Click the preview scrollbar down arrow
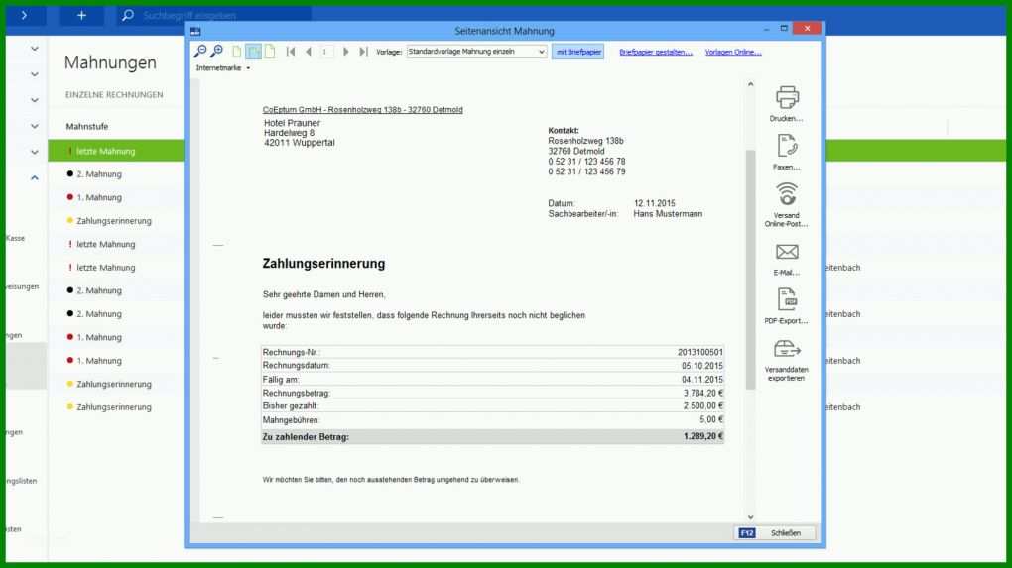This screenshot has height=568, width=1012. pos(751,517)
